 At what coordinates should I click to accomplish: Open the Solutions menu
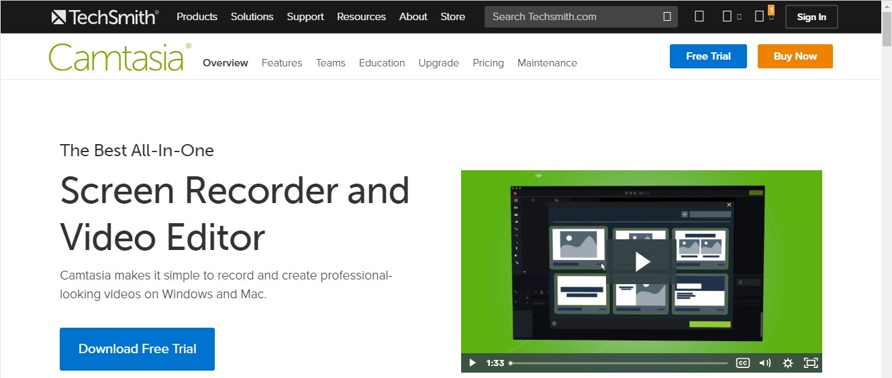tap(252, 17)
